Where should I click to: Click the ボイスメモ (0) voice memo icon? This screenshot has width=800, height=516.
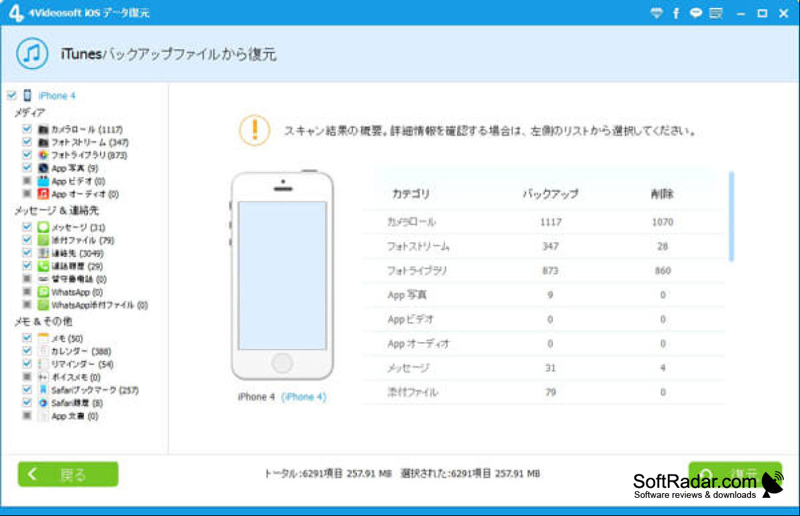[x=44, y=377]
